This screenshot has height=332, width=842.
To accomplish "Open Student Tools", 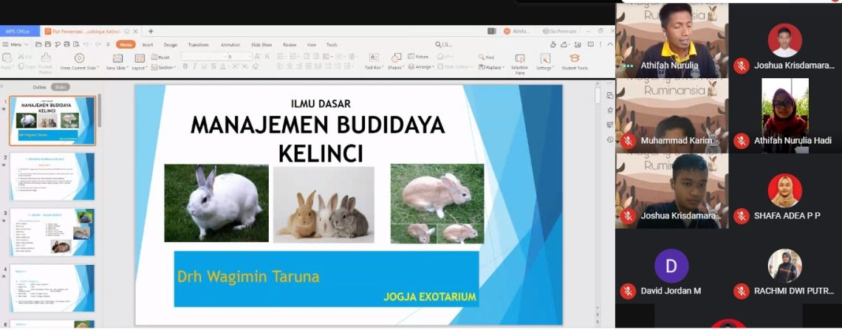I will (575, 62).
